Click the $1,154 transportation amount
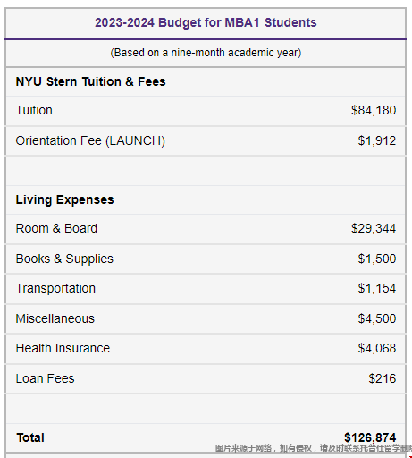Screen dimensions: 412x458 (377, 288)
